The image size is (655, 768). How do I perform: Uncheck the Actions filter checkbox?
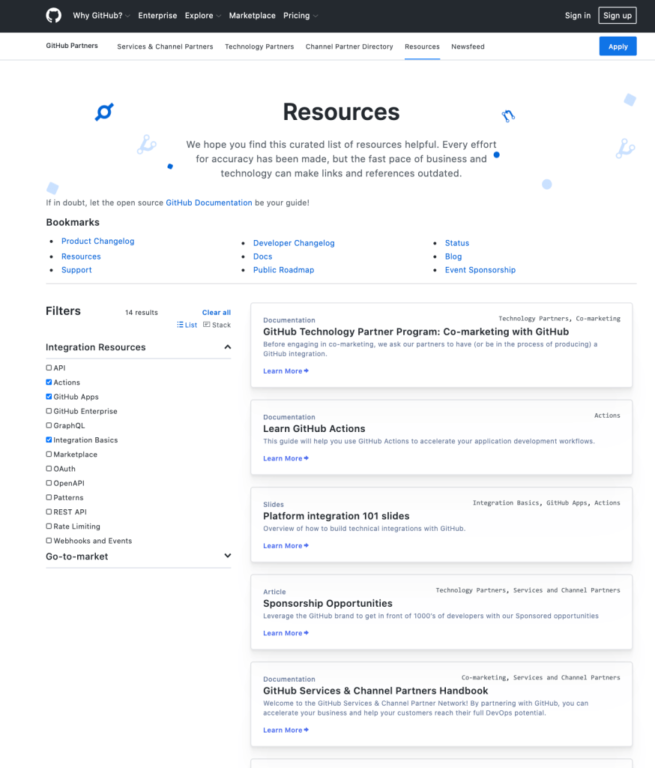(x=49, y=382)
